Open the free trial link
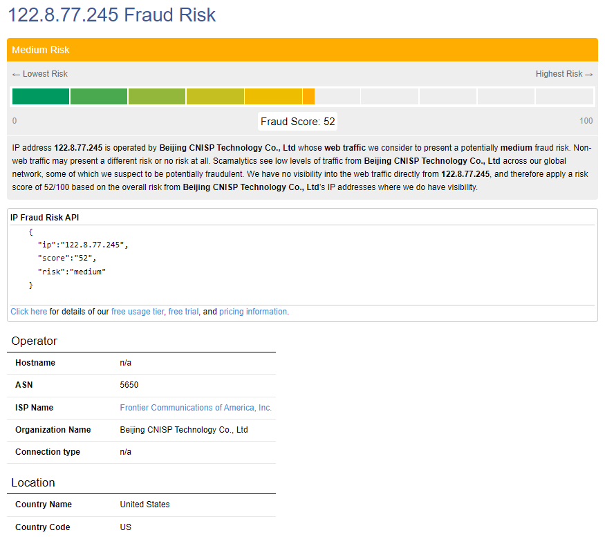Screen dimensions: 605x537 click(183, 311)
